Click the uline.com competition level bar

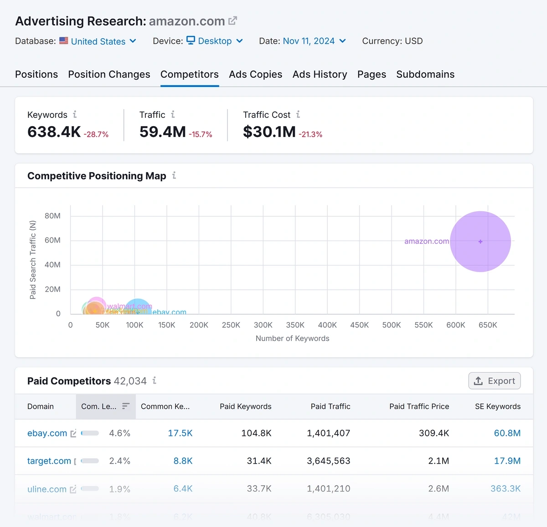coord(90,489)
